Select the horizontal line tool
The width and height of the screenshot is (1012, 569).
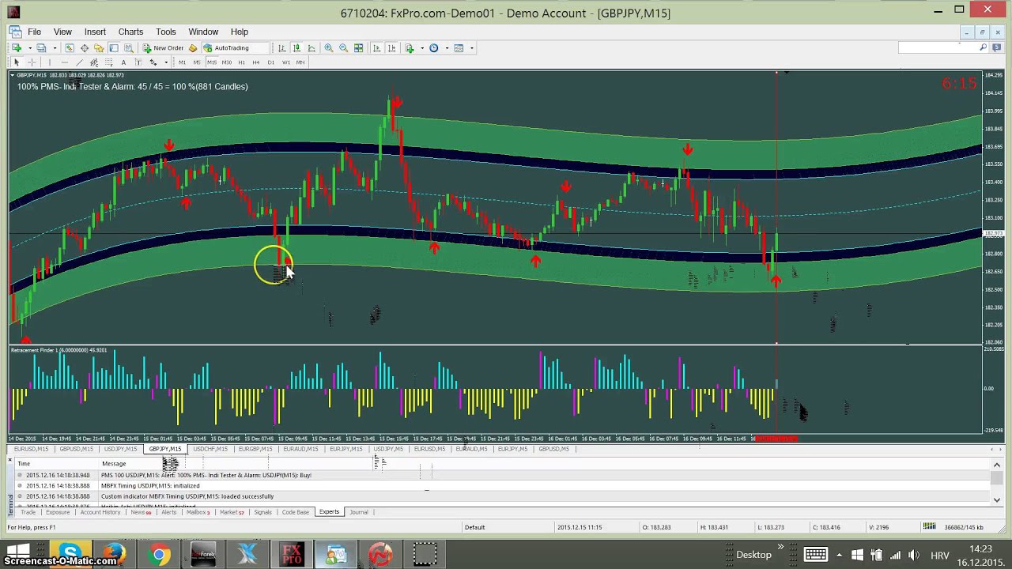(65, 62)
